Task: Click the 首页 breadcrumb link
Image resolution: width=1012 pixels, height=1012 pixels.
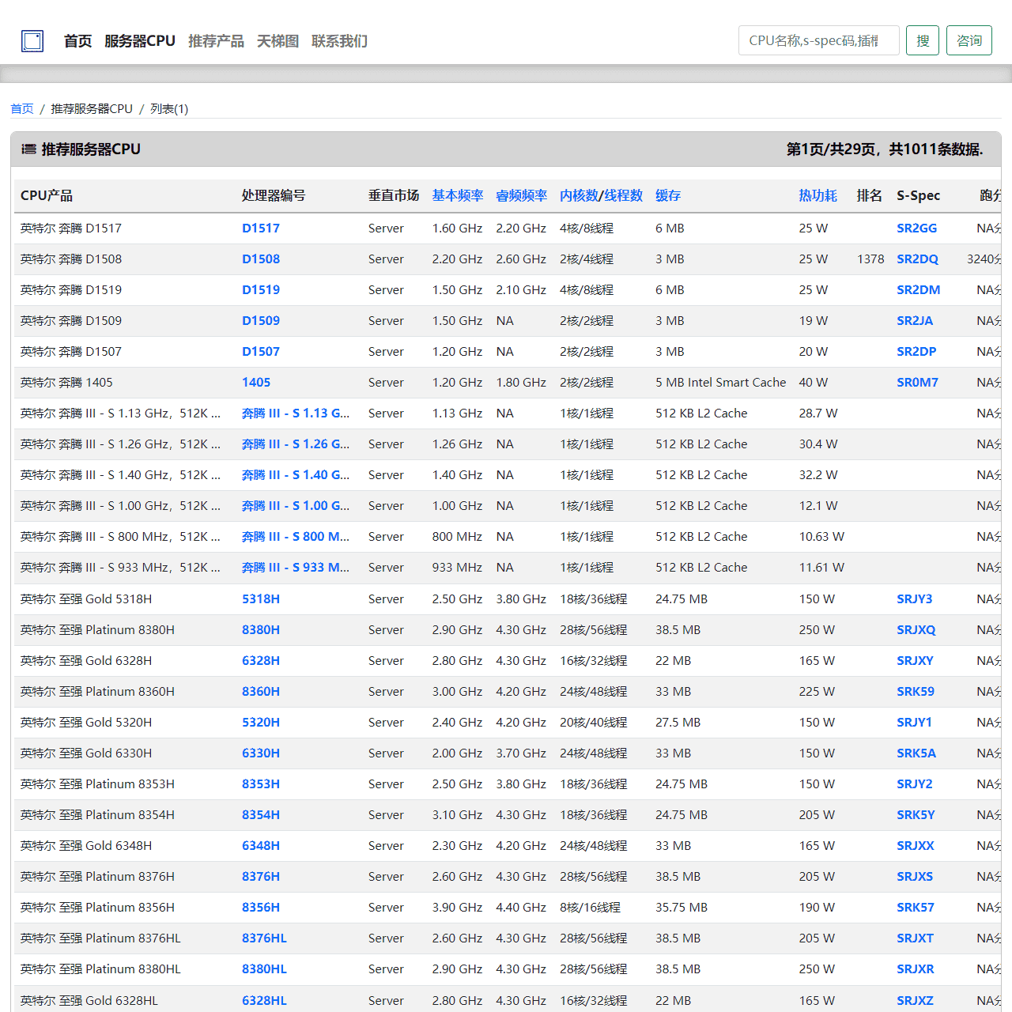Action: (x=22, y=108)
